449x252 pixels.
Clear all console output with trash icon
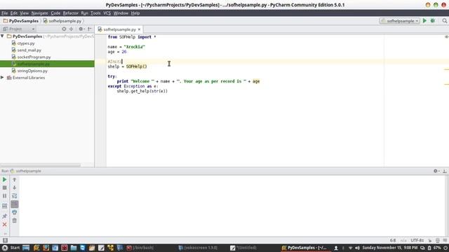tap(14, 220)
